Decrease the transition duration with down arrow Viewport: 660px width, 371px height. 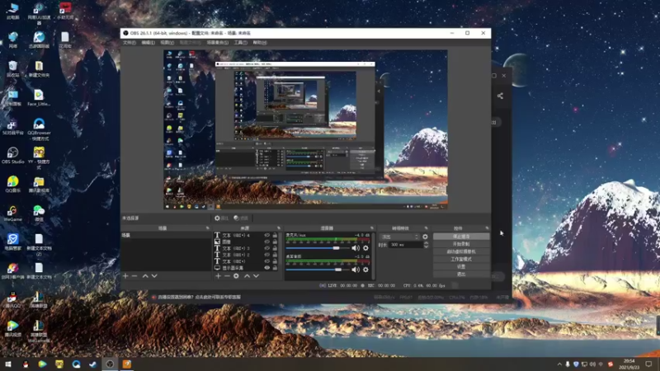pos(426,246)
